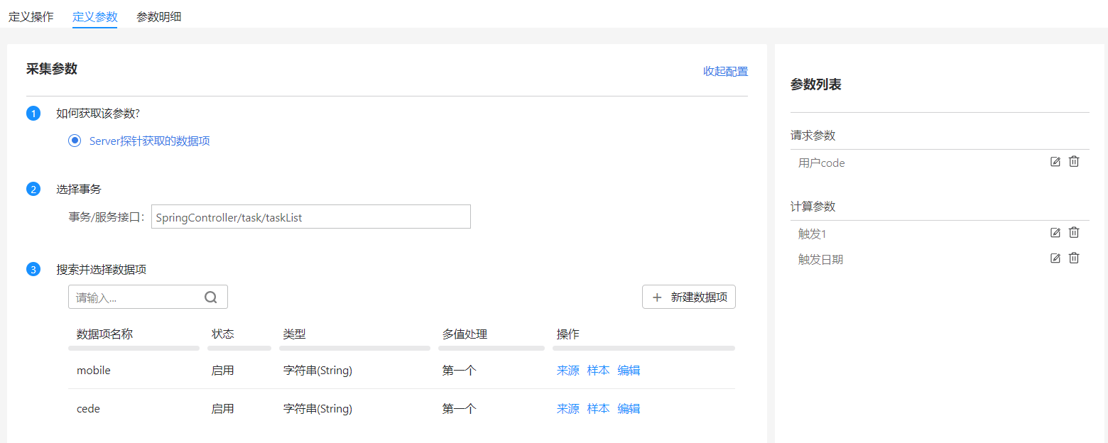Click the search magnifier icon
Image resolution: width=1108 pixels, height=443 pixels.
click(x=211, y=297)
